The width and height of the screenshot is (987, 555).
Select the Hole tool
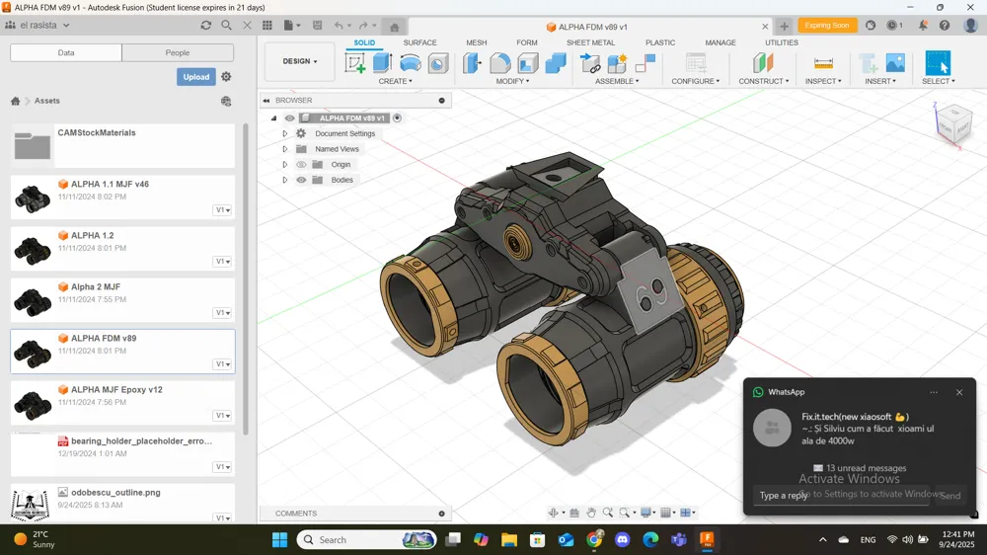(437, 63)
